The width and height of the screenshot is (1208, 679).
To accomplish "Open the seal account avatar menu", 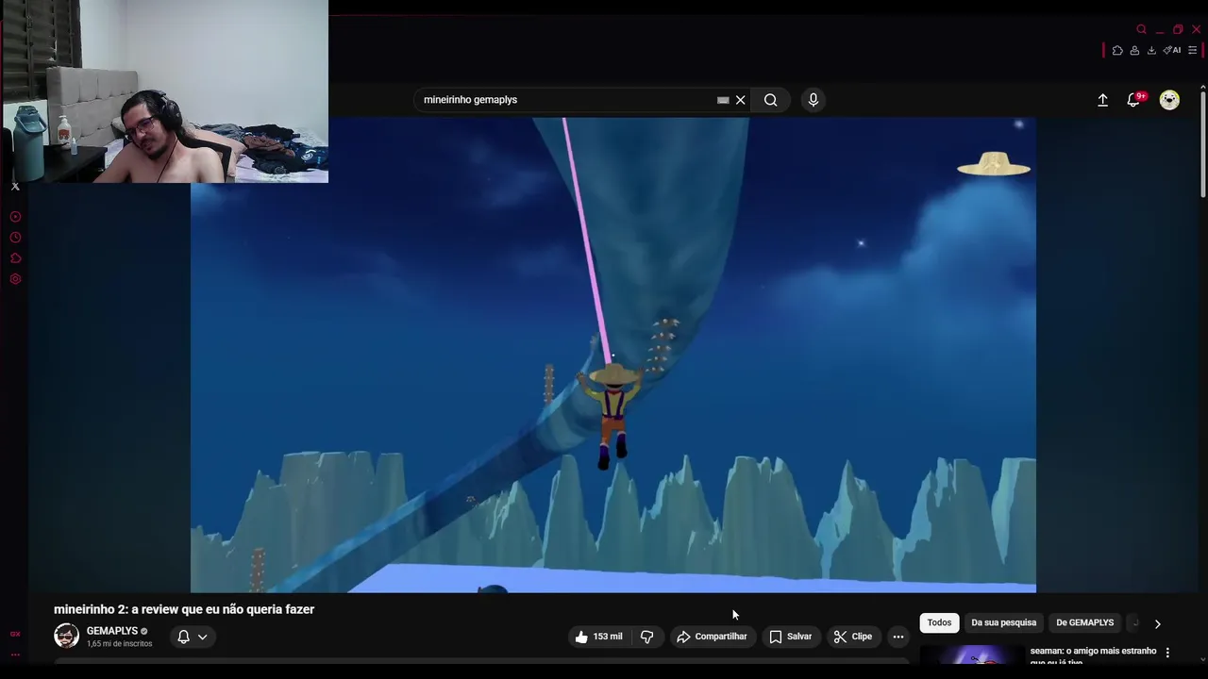I will click(x=1169, y=100).
